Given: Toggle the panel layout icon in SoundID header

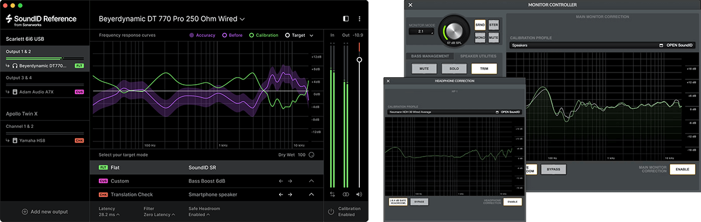Looking at the screenshot, I should 346,19.
